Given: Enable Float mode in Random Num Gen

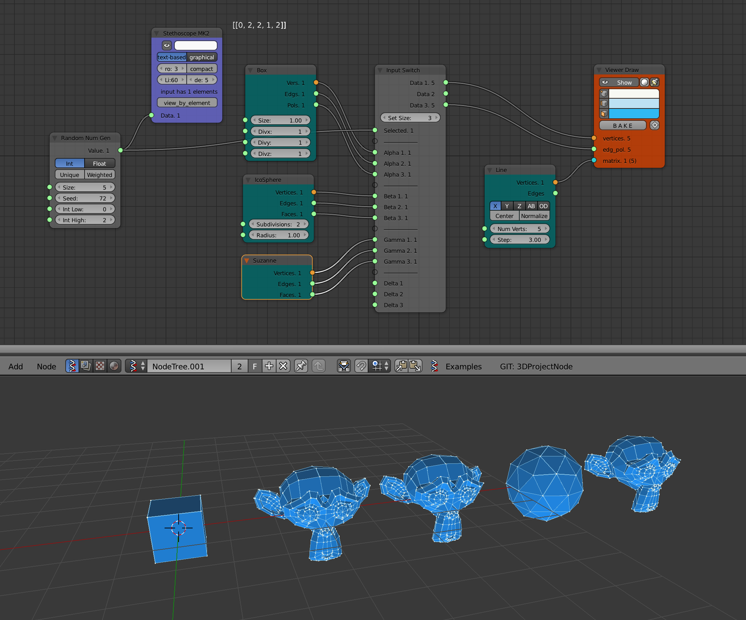Looking at the screenshot, I should (99, 164).
